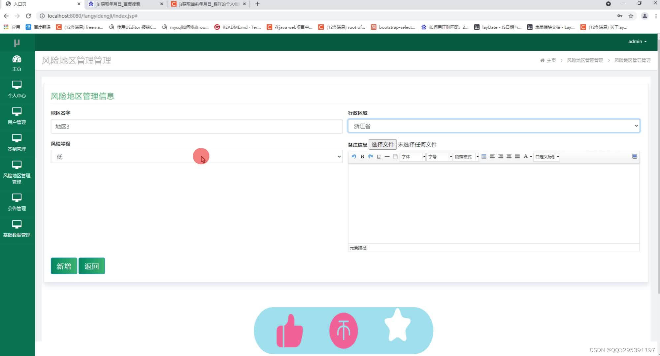The width and height of the screenshot is (660, 356).
Task: Click the white star favorite icon
Action: (398, 325)
